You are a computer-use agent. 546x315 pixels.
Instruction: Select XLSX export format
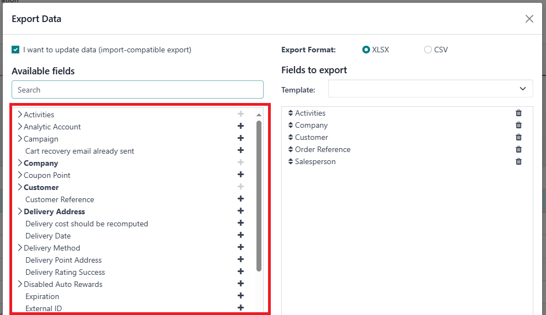point(366,50)
